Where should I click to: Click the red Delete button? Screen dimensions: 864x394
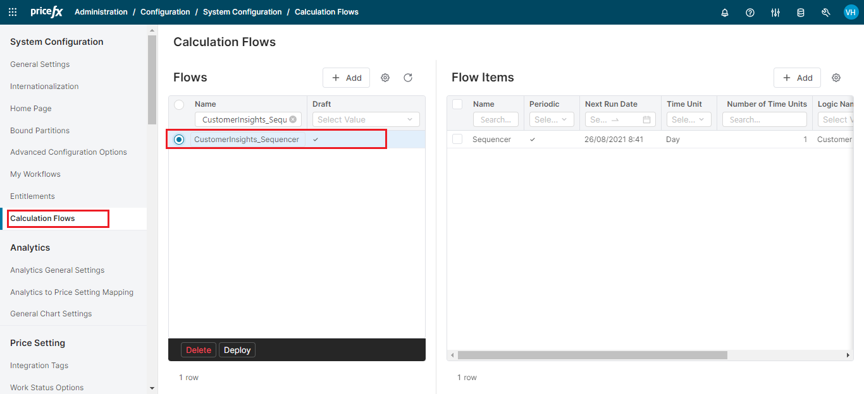pyautogui.click(x=199, y=350)
